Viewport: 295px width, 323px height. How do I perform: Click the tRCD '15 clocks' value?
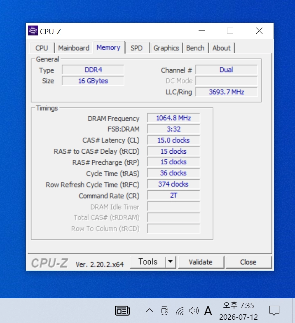coord(173,152)
